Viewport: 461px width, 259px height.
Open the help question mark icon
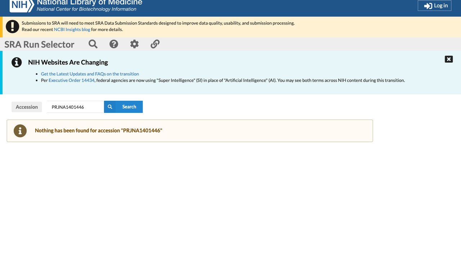pos(114,44)
